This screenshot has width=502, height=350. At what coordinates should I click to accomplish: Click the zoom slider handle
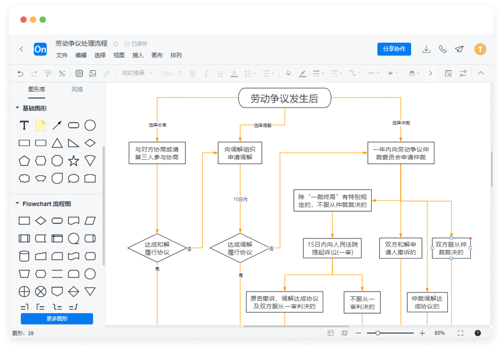click(x=378, y=333)
